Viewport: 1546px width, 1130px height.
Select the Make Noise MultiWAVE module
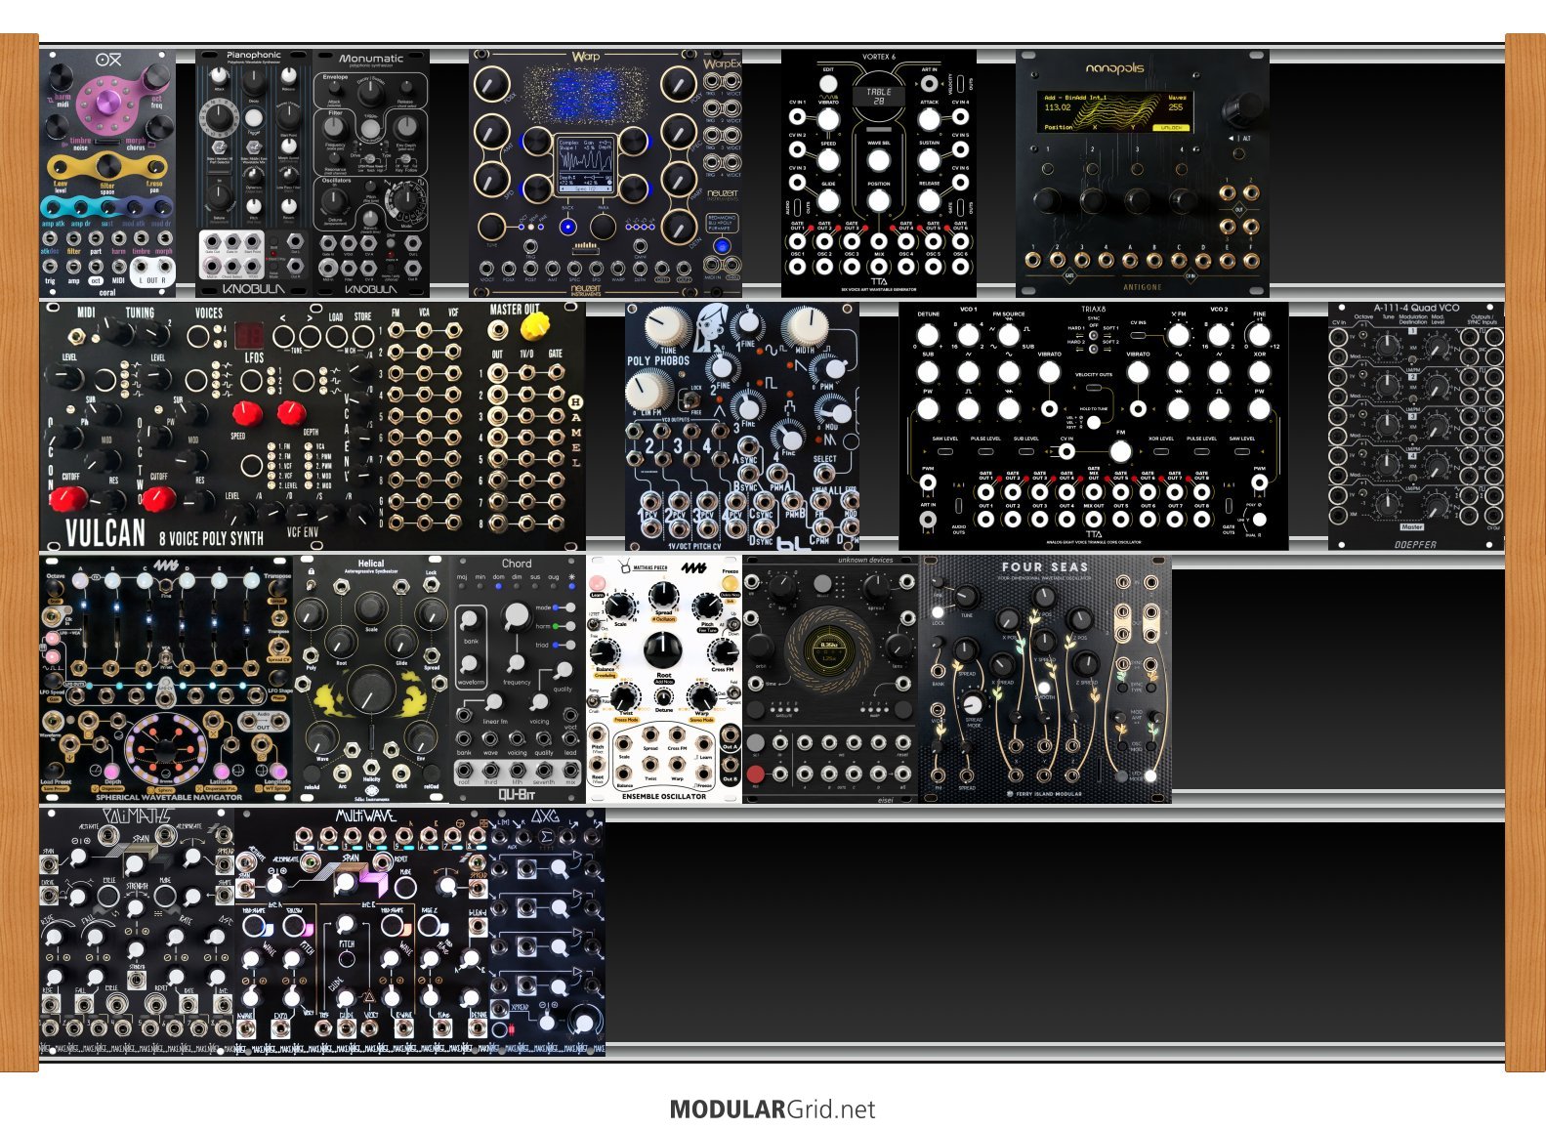tap(361, 932)
